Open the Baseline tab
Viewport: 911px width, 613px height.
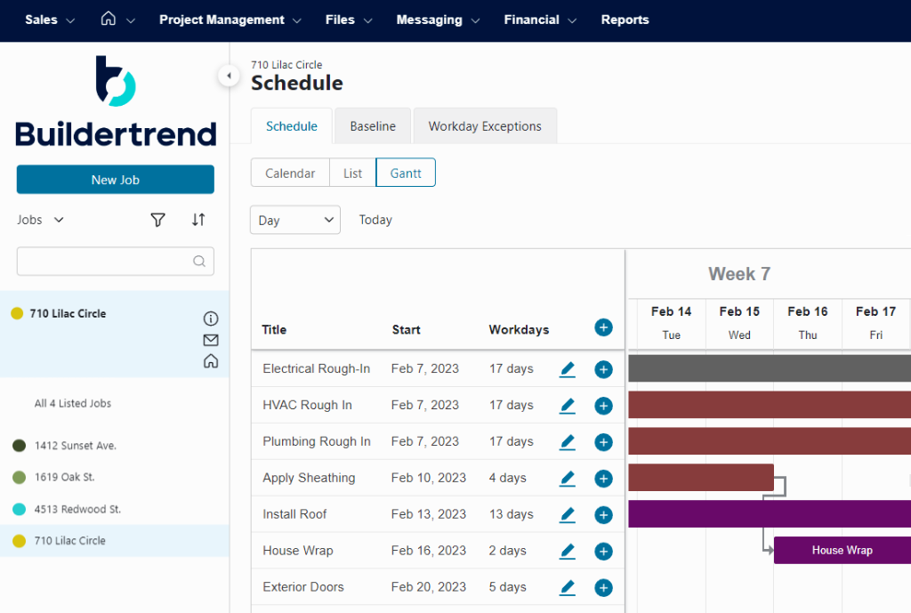373,126
